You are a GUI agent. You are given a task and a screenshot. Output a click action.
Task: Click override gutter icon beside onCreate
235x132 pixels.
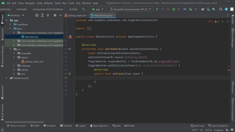(x=69, y=49)
